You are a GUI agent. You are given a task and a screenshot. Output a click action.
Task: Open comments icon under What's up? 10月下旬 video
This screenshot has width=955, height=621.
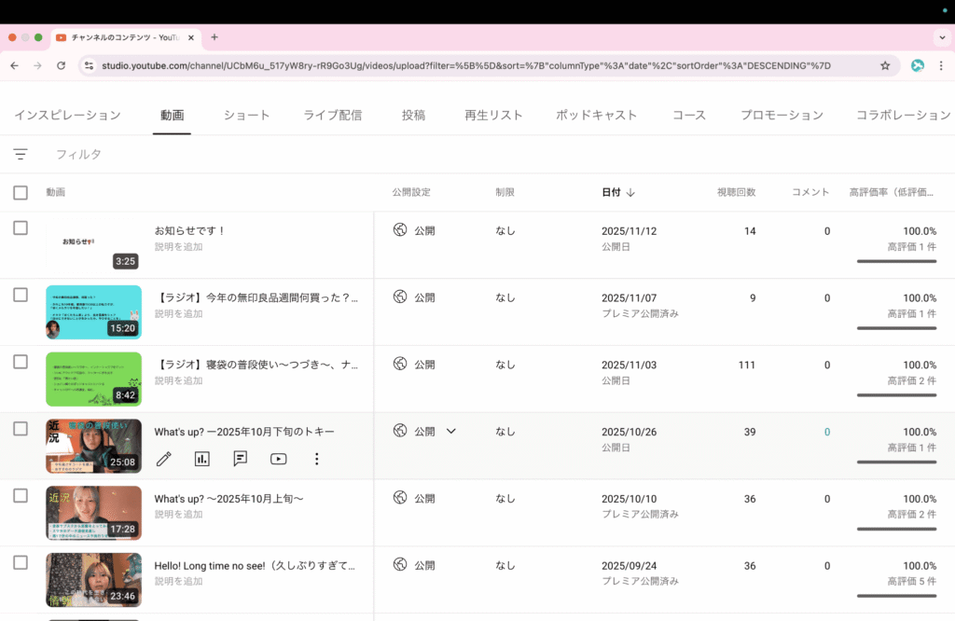point(241,459)
